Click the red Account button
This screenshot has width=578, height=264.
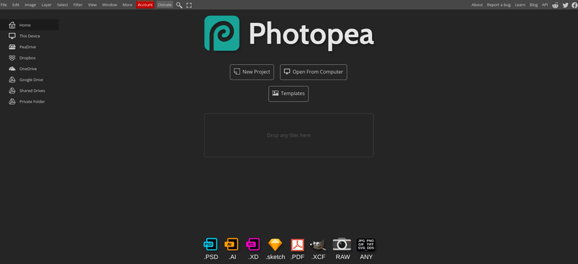[145, 5]
